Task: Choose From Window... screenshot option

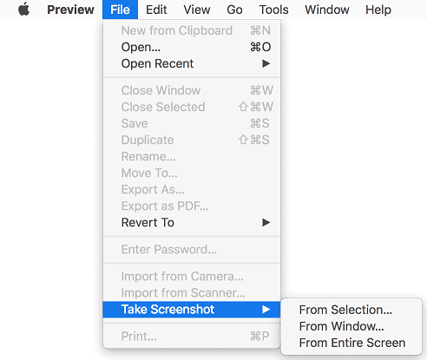Action: click(x=351, y=326)
